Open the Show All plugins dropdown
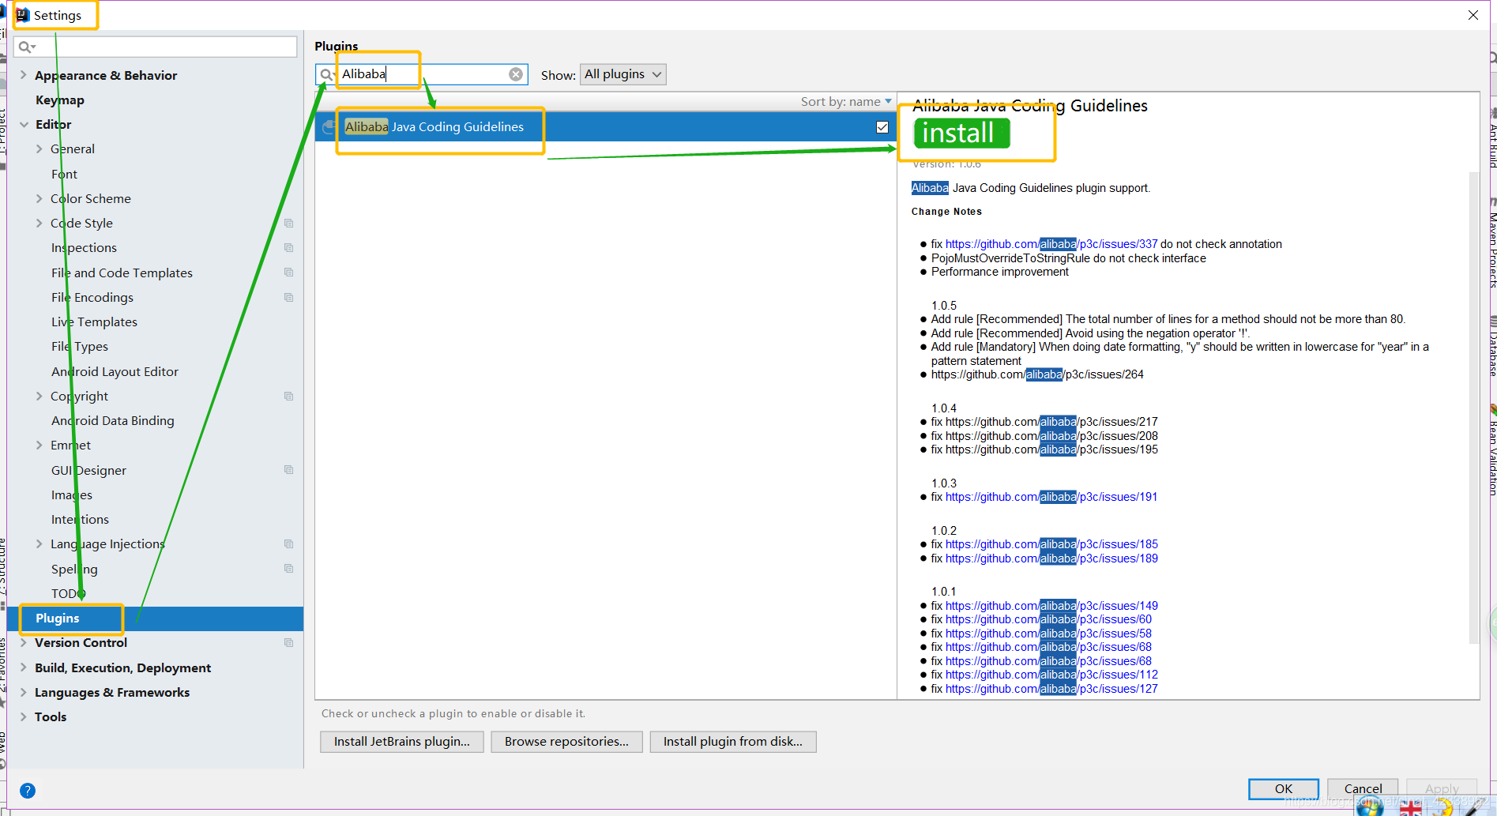The image size is (1497, 816). 622,74
